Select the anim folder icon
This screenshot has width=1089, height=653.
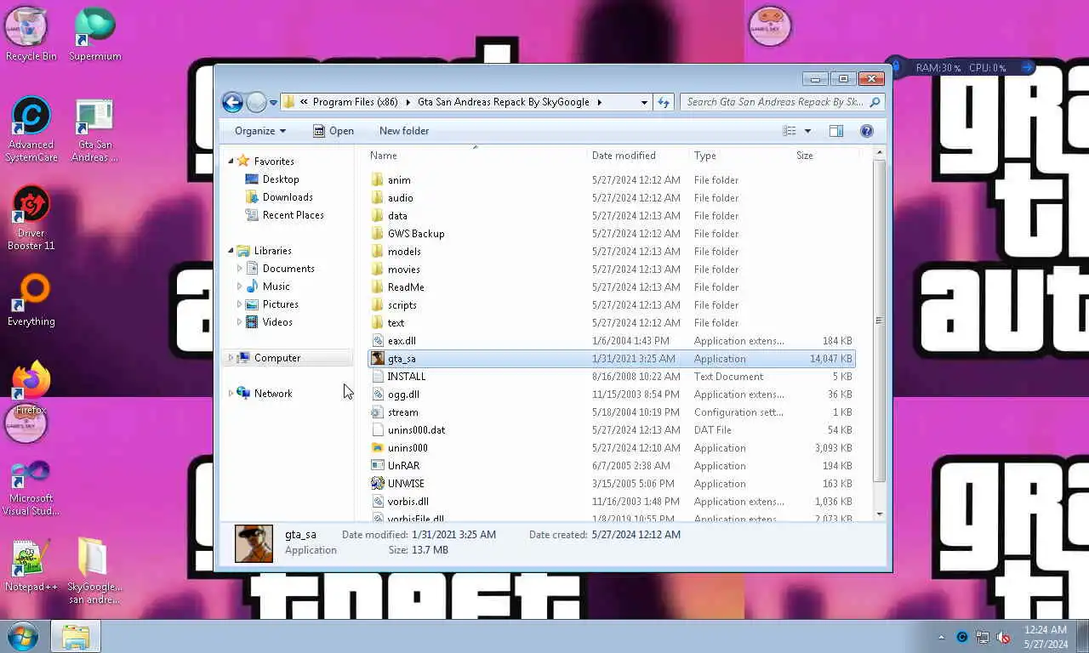point(378,180)
